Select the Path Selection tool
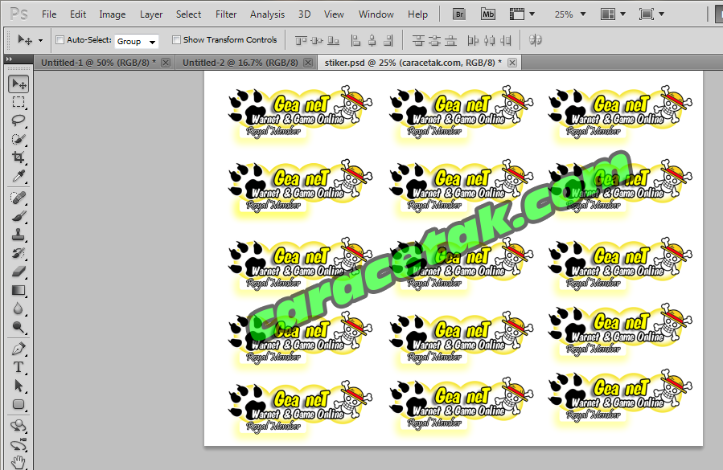The image size is (723, 470). tap(18, 386)
